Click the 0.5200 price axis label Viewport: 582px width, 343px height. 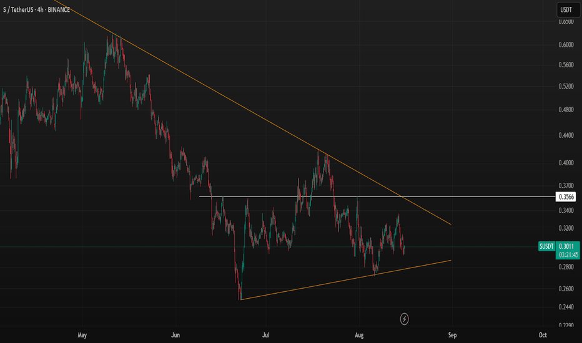(x=566, y=86)
